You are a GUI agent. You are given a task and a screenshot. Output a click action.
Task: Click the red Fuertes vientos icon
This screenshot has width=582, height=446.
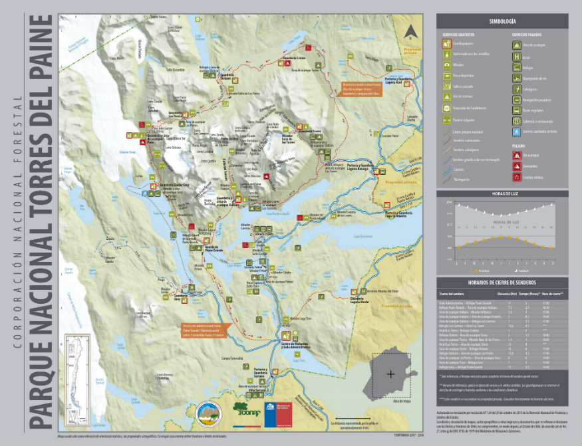coord(516,177)
